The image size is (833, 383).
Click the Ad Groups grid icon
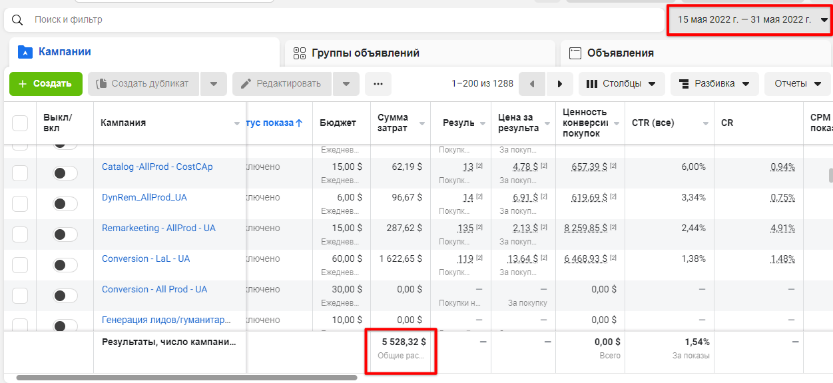pyautogui.click(x=300, y=53)
